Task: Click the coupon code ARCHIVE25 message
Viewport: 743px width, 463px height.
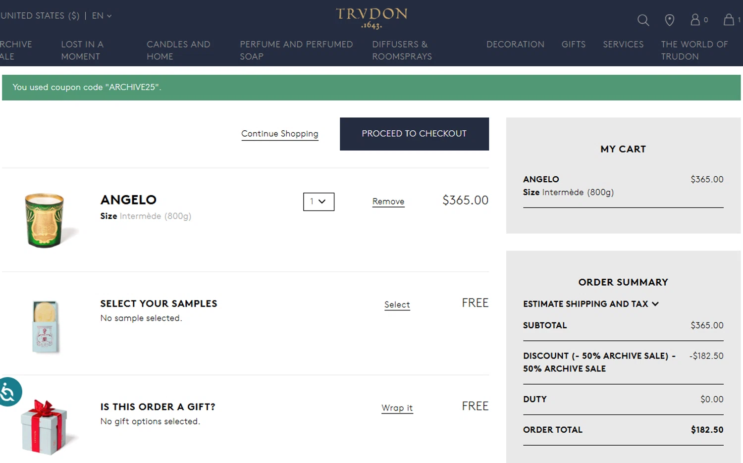Action: (87, 87)
